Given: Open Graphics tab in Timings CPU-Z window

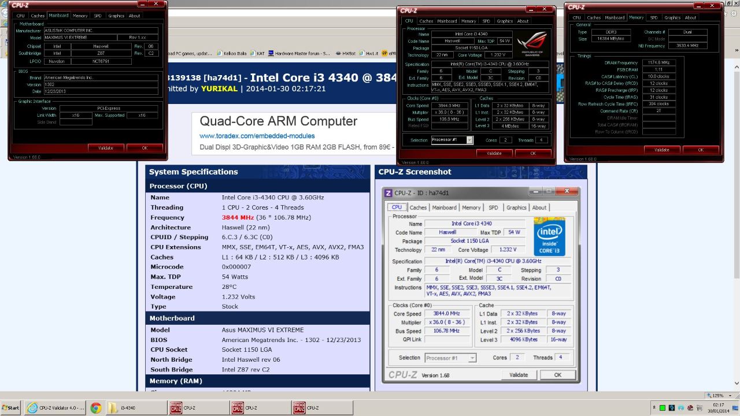Looking at the screenshot, I should [x=672, y=18].
